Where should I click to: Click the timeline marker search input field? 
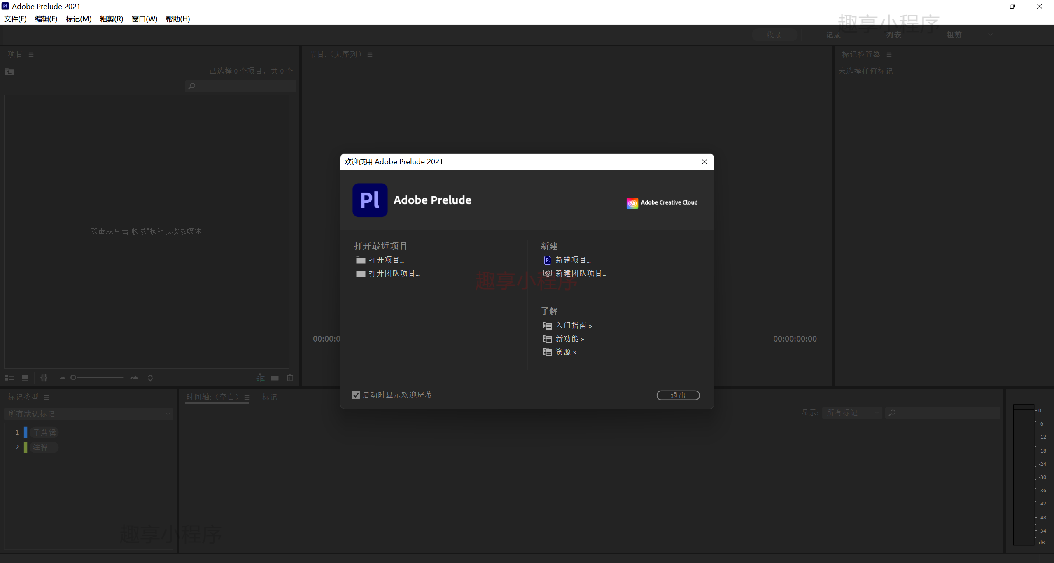(x=943, y=413)
